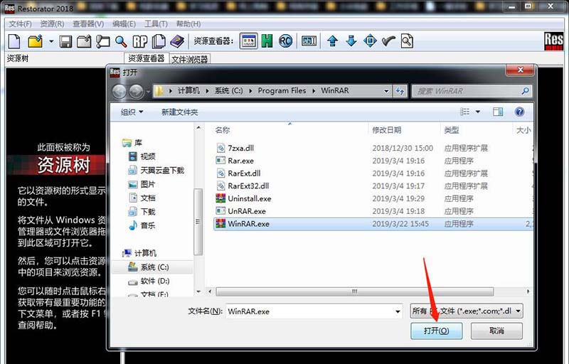Expand the address path history dropdown
The height and width of the screenshot is (364, 569).
coord(386,91)
